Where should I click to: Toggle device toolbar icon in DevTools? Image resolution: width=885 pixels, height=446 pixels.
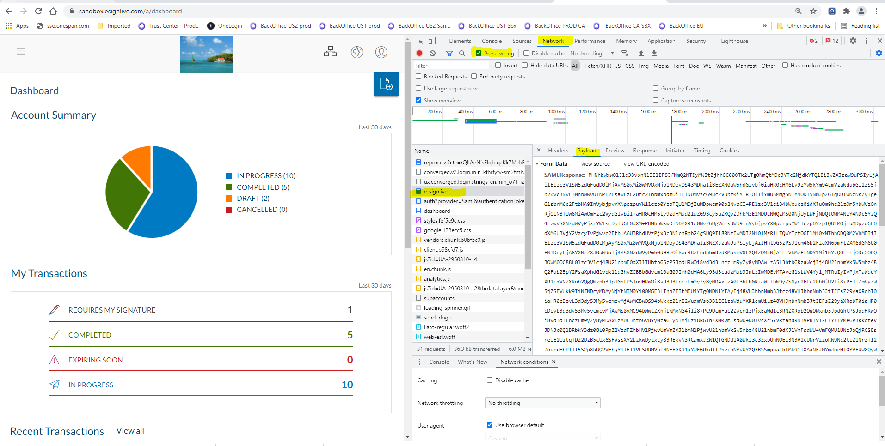(432, 41)
